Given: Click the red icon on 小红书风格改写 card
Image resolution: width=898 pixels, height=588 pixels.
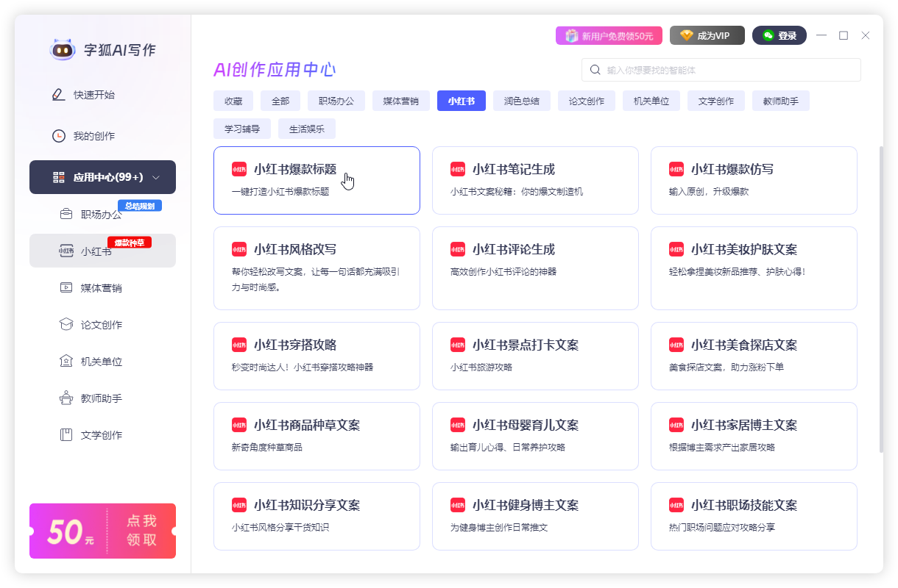Looking at the screenshot, I should (x=239, y=249).
